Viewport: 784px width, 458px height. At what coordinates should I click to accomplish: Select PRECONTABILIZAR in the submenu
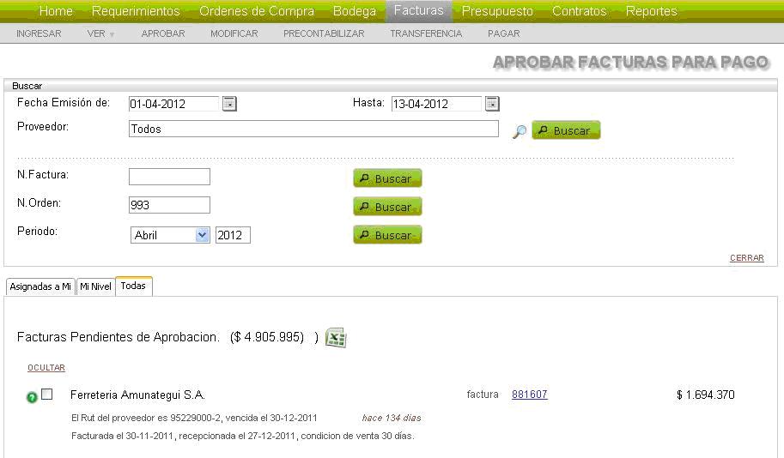click(324, 33)
